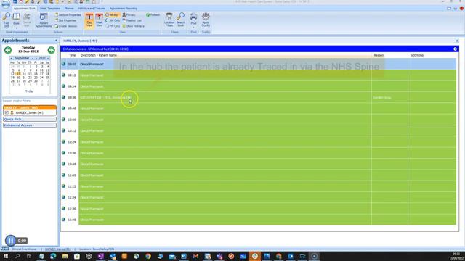Open the Windows Start menu
This screenshot has width=465, height=261.
[x=6, y=256]
